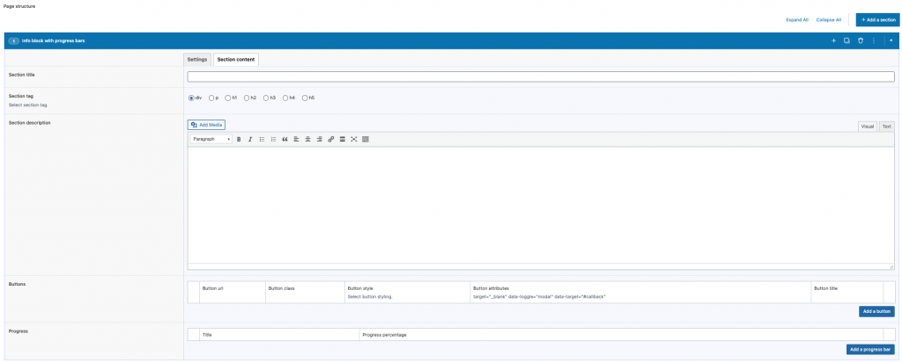
Task: Align text left in the editor
Action: (296, 139)
